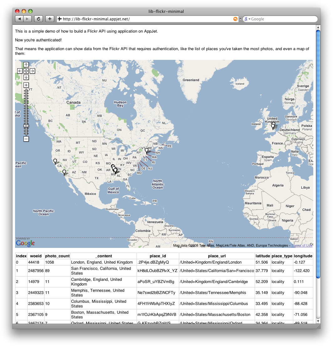333x346 pixels.
Task: Click the Boston, Massachusetts, United States cell
Action: tap(103, 315)
